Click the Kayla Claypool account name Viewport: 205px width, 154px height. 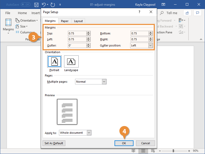point(145,5)
